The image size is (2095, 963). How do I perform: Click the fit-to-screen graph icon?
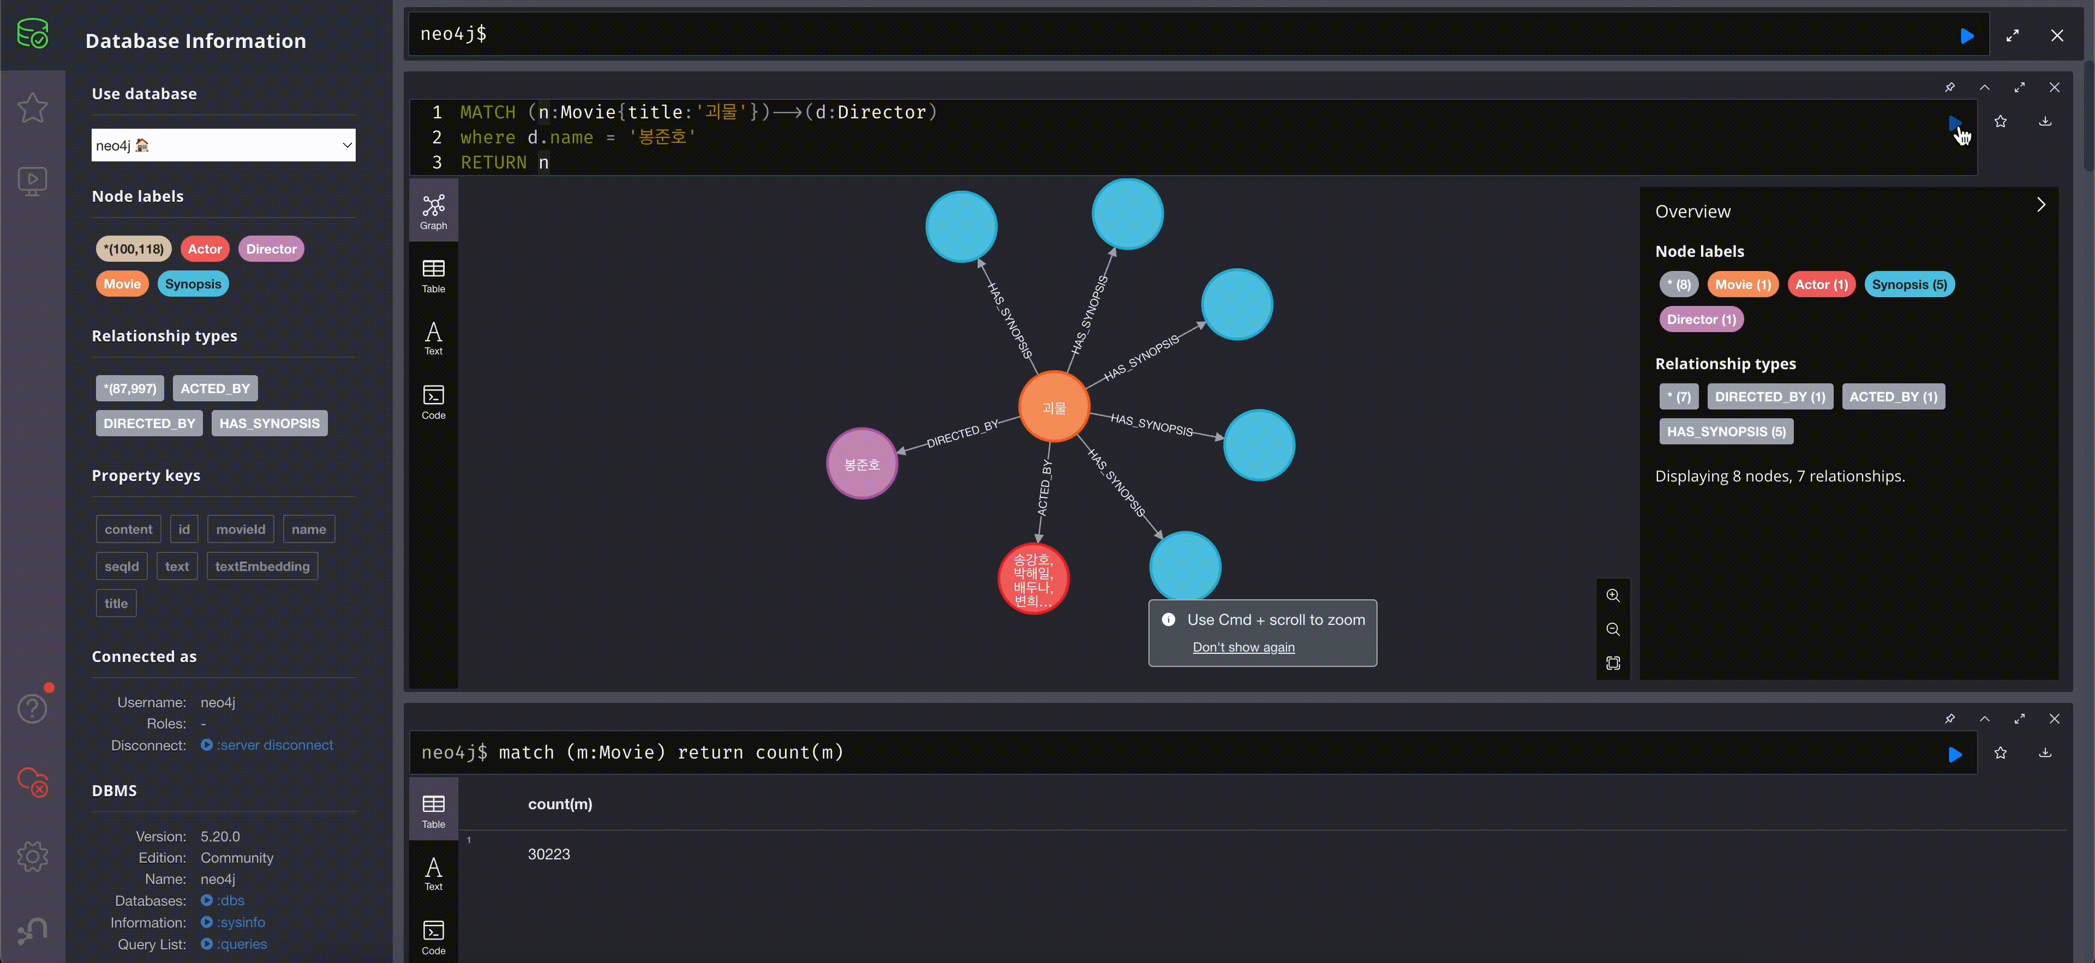[1613, 663]
